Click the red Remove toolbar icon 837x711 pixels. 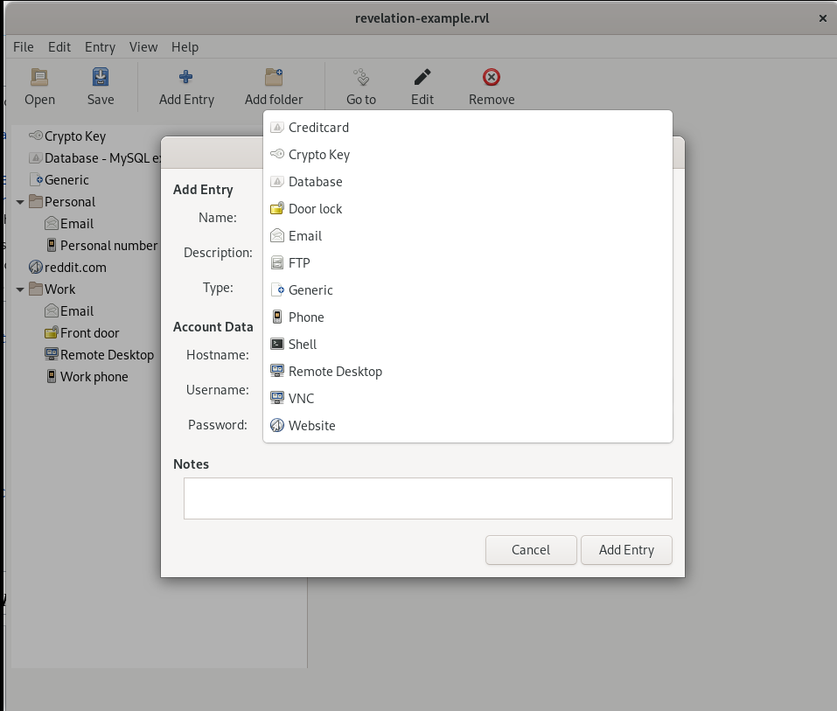pos(492,78)
